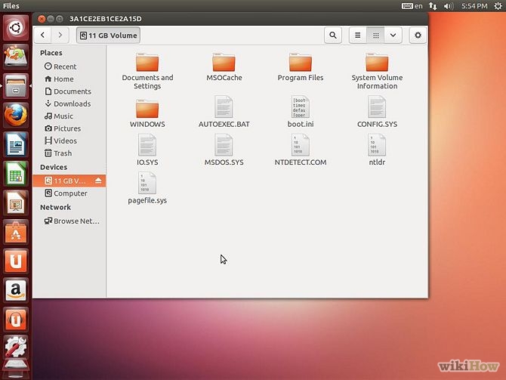Click the 11 GB Volume path button

pyautogui.click(x=108, y=36)
